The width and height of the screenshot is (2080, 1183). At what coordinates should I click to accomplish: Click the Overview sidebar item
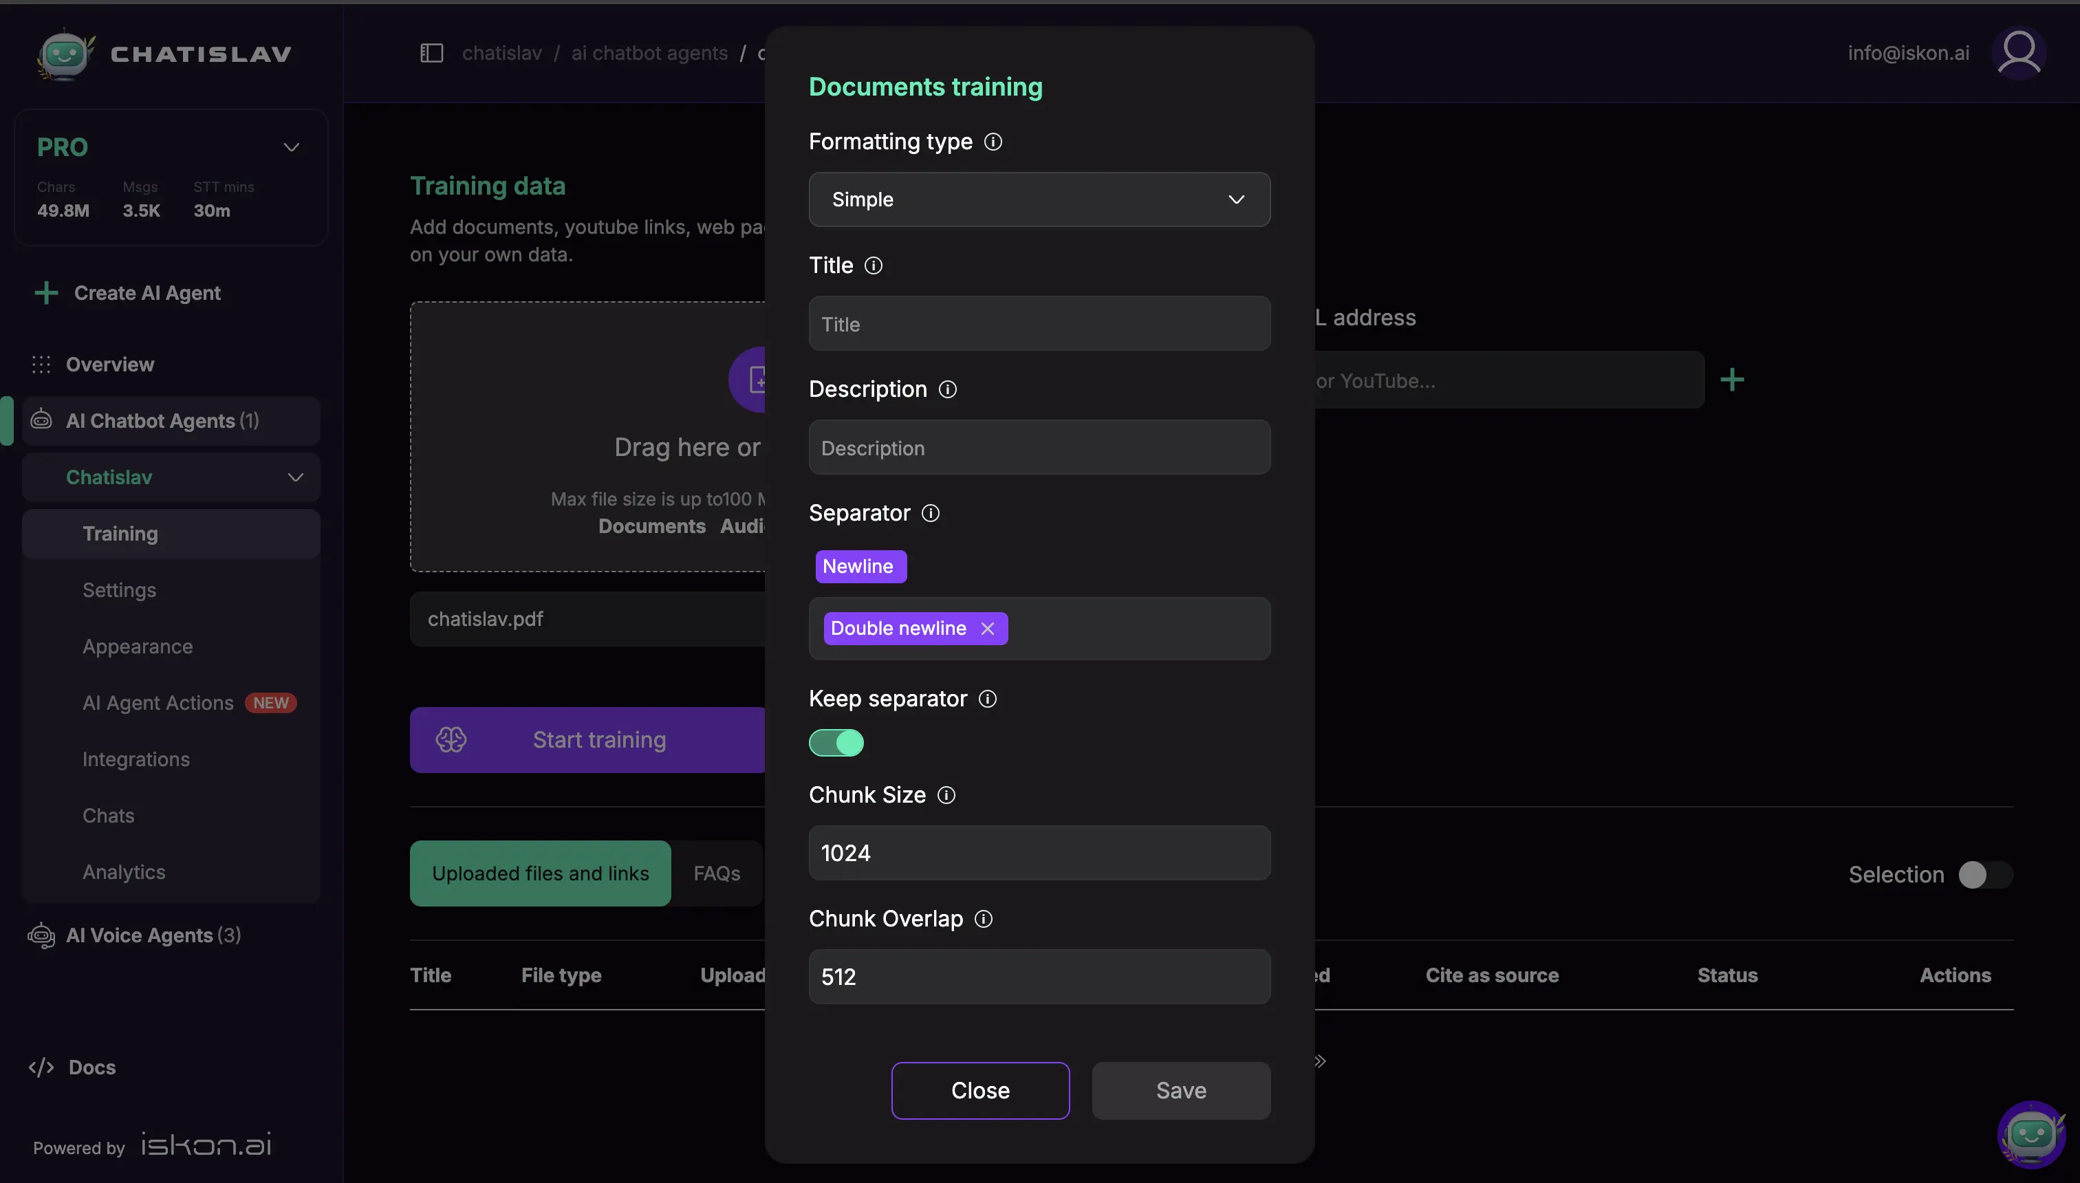pos(109,364)
